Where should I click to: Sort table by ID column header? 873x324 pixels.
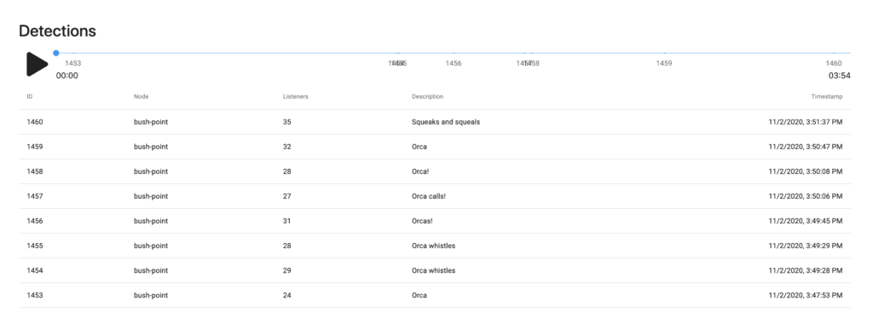(x=30, y=97)
